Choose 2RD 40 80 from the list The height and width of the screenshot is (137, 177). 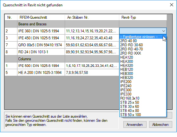tap(143, 41)
